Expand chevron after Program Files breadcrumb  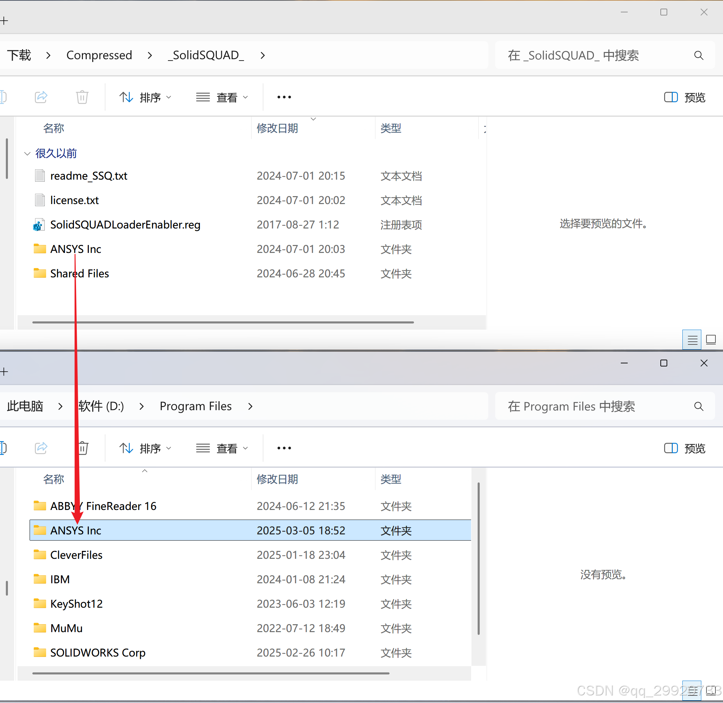pos(251,406)
